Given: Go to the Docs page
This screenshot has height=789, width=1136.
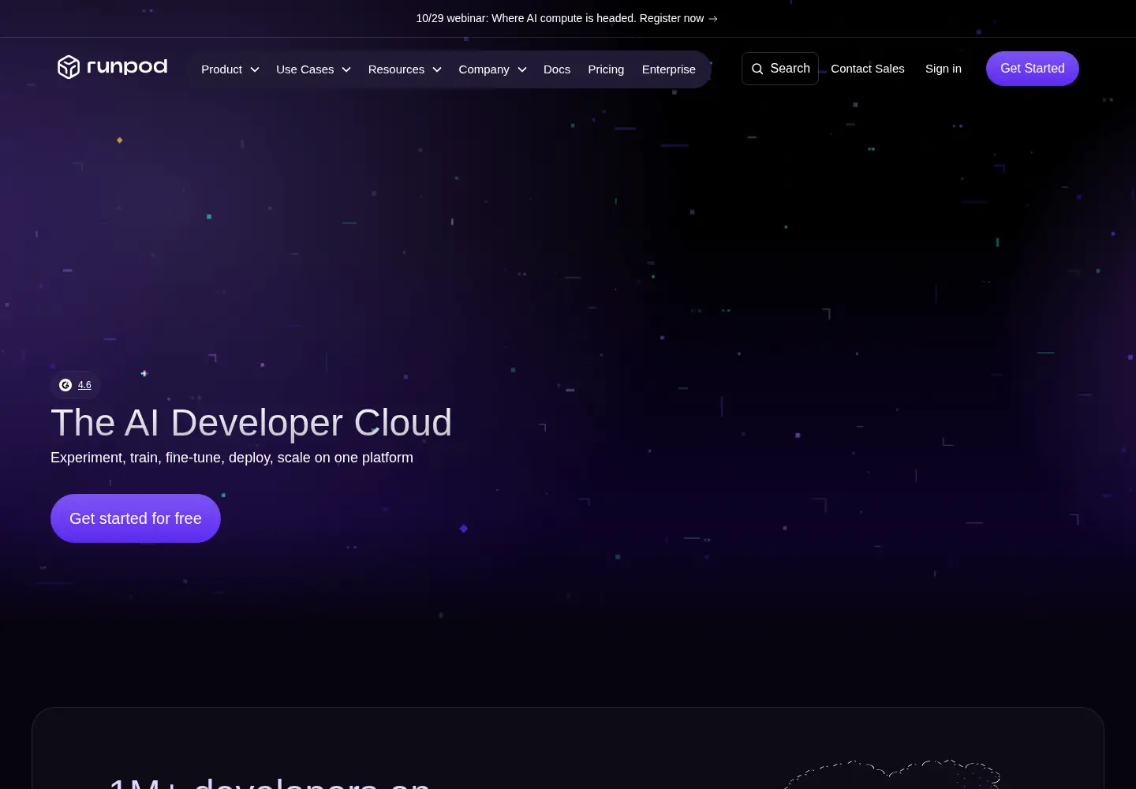Looking at the screenshot, I should [557, 69].
